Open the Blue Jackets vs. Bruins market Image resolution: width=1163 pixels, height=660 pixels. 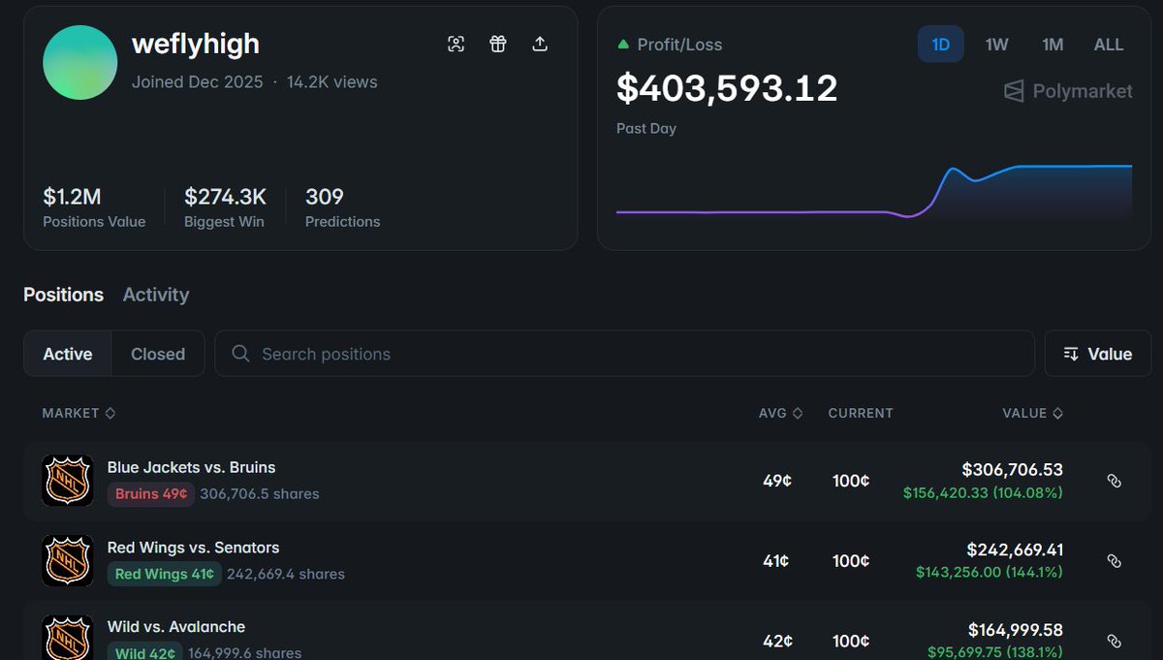191,467
